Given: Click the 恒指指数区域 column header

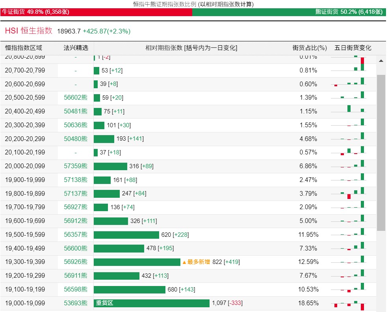Looking at the screenshot, I should 24,48.
